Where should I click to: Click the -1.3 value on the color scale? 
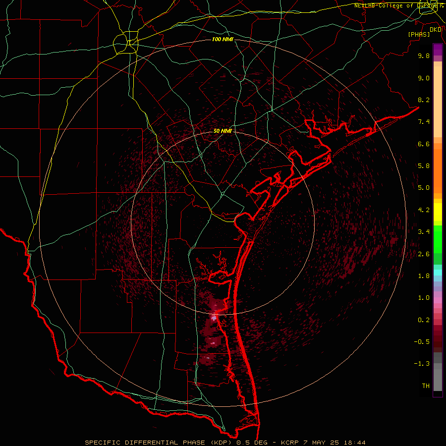(x=422, y=364)
